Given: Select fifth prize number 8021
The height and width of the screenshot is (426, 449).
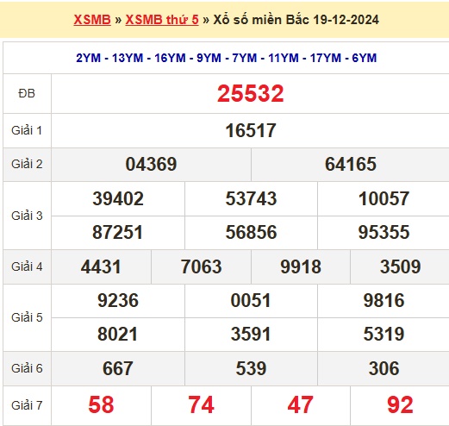Looking at the screenshot, I should [117, 335].
